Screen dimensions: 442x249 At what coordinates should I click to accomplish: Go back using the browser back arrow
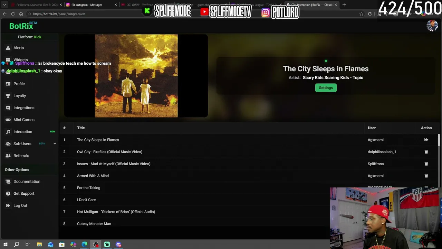[4, 14]
